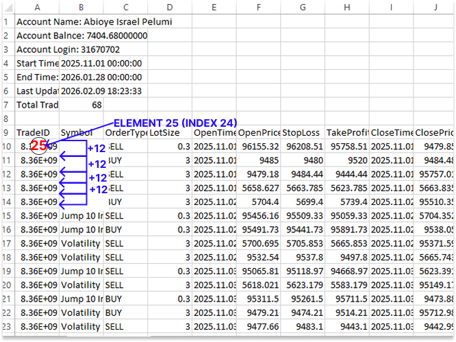Select row 8 header

point(7,119)
